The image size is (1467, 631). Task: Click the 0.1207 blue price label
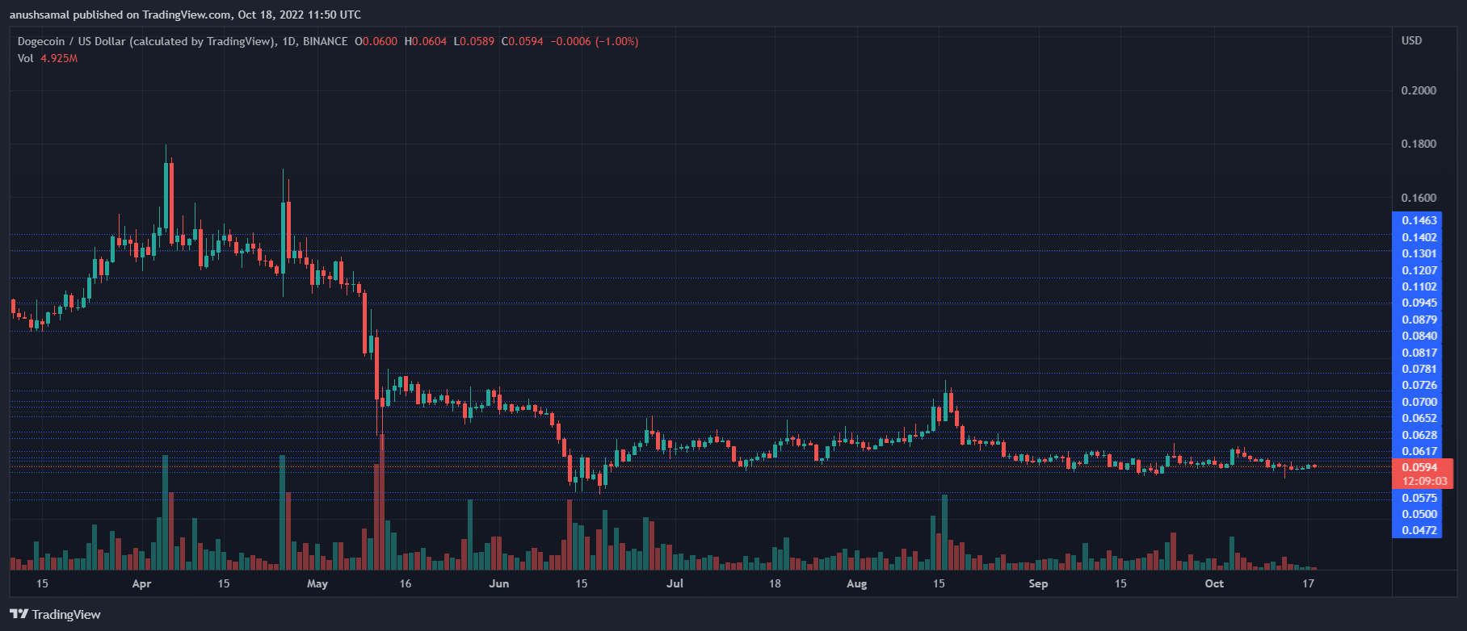[x=1419, y=270]
